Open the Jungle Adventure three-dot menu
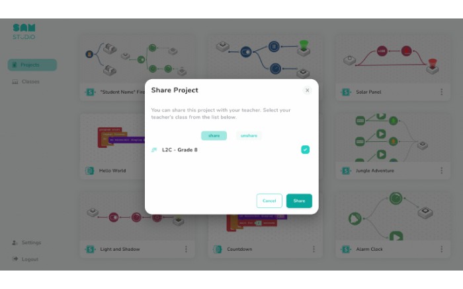The height and width of the screenshot is (289, 463). tap(441, 171)
